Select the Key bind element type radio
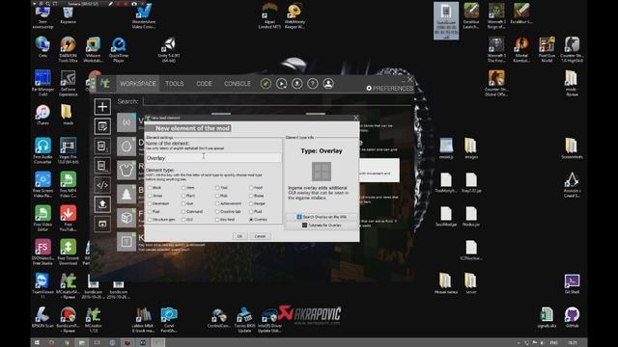 coord(217,219)
